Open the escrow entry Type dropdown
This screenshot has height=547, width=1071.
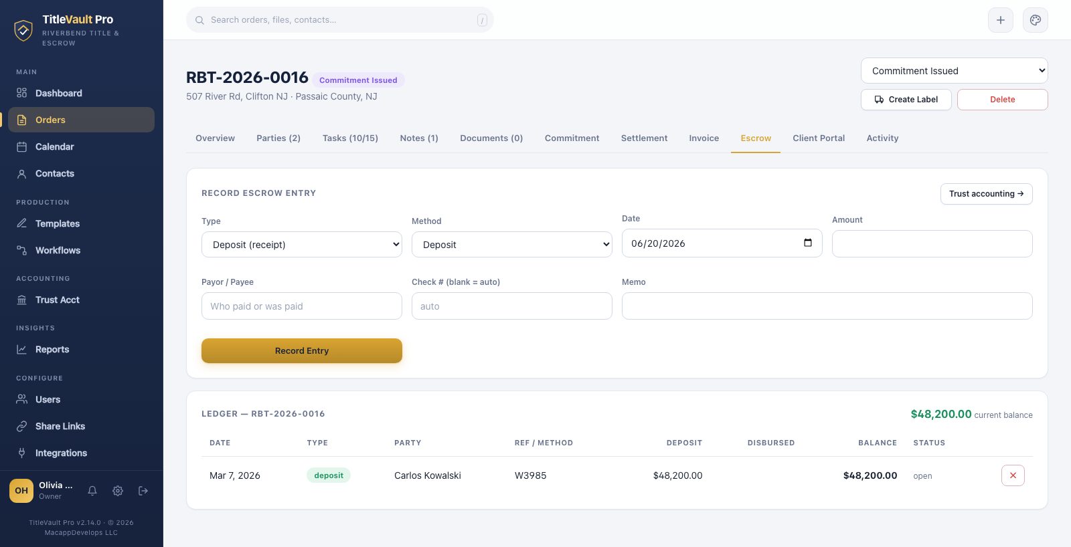[x=302, y=245]
